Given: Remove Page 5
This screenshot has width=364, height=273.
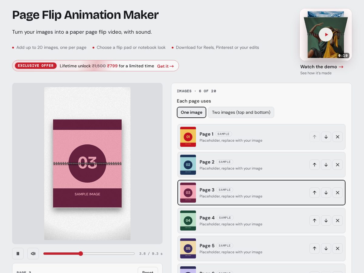Looking at the screenshot, I should click(338, 248).
